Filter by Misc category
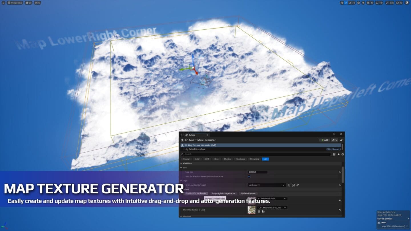 (x=216, y=159)
